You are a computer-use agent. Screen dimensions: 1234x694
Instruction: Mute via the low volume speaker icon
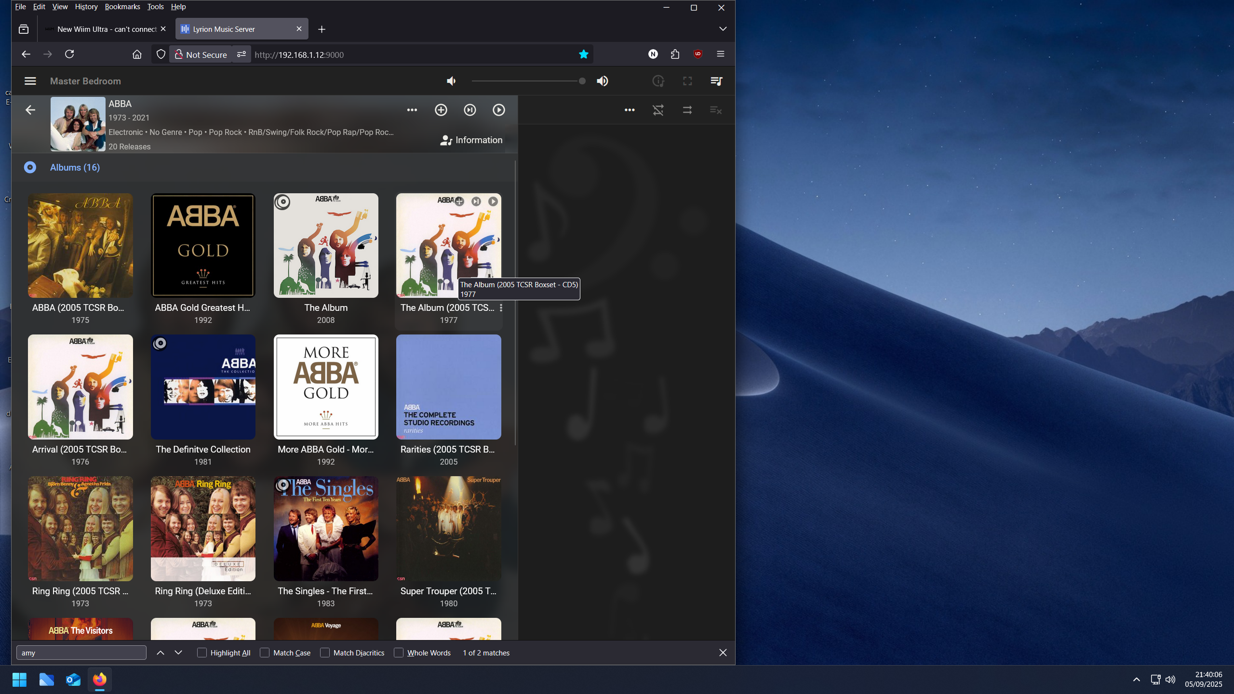click(451, 81)
